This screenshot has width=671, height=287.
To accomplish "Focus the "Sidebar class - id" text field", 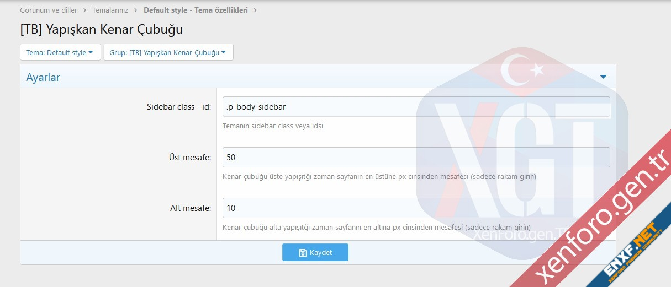I will [416, 107].
